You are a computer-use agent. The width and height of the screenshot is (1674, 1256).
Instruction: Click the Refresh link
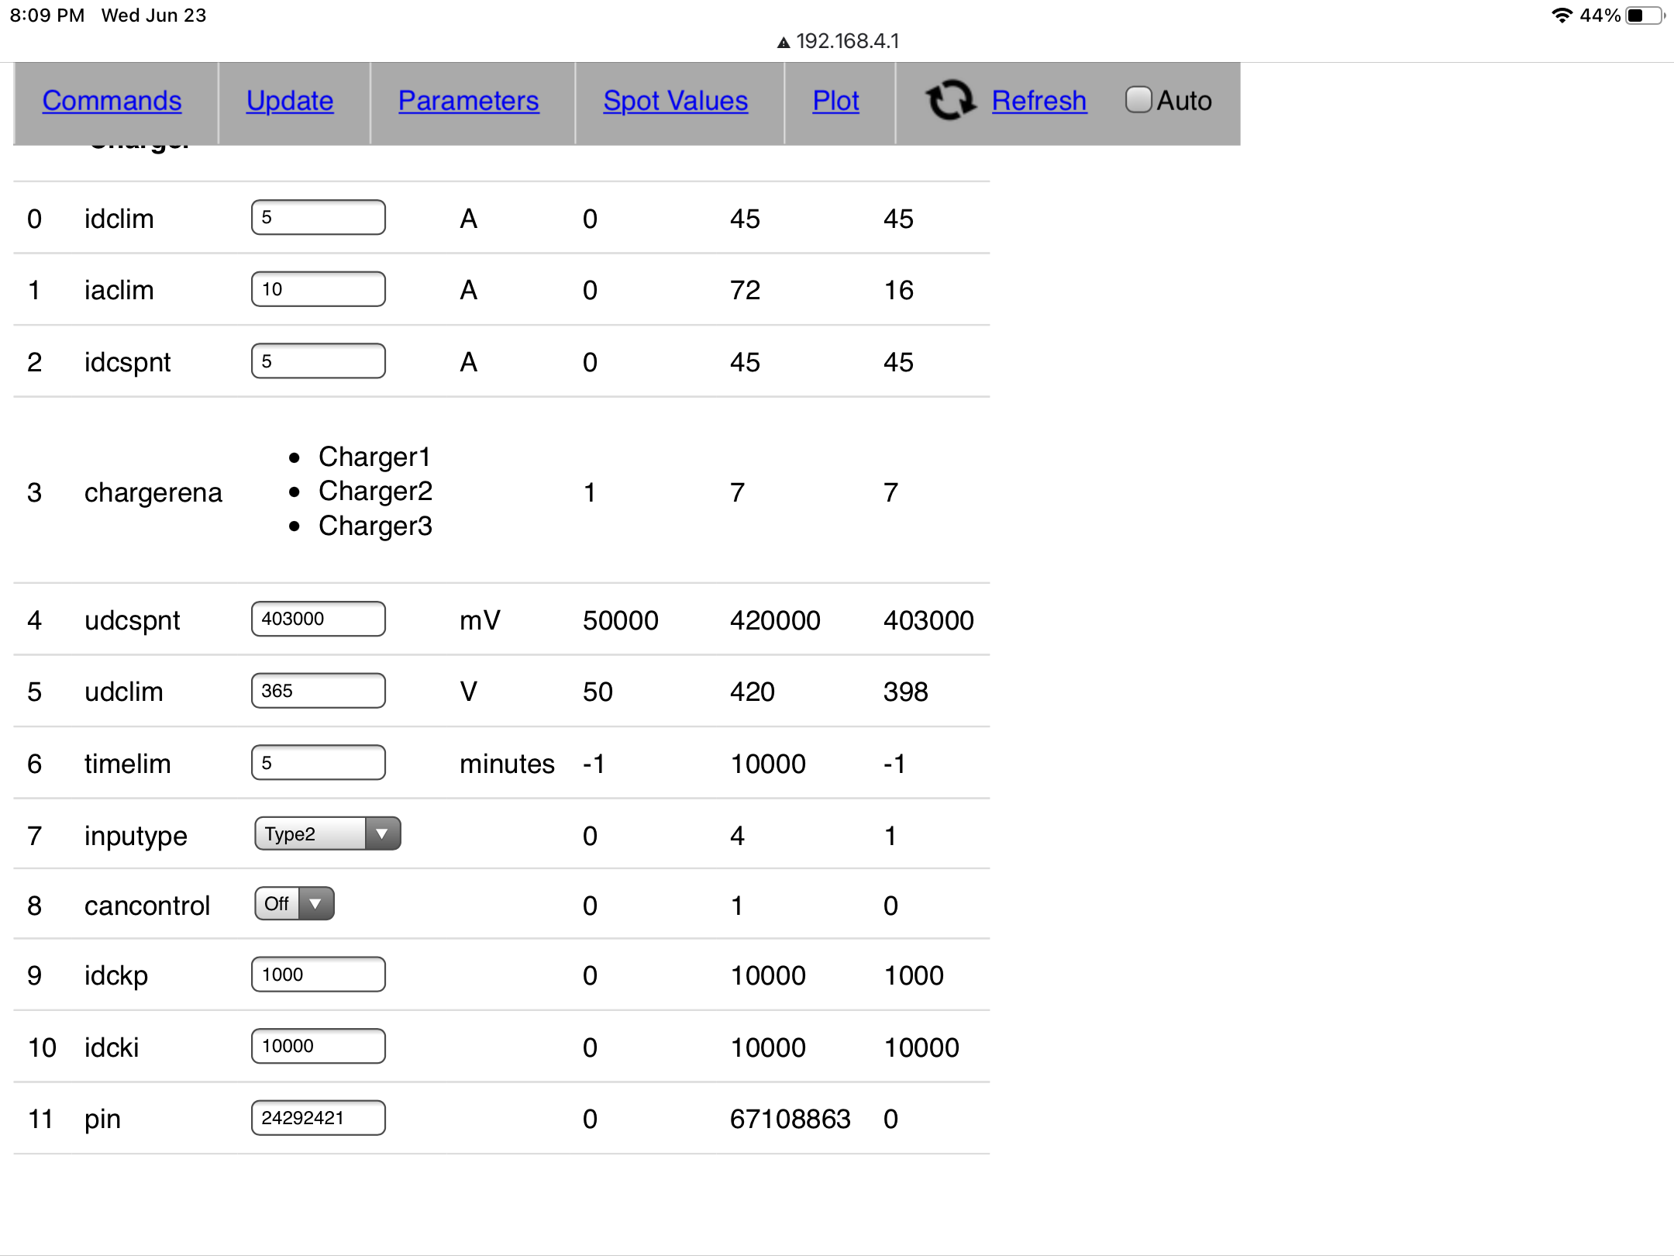point(1038,101)
